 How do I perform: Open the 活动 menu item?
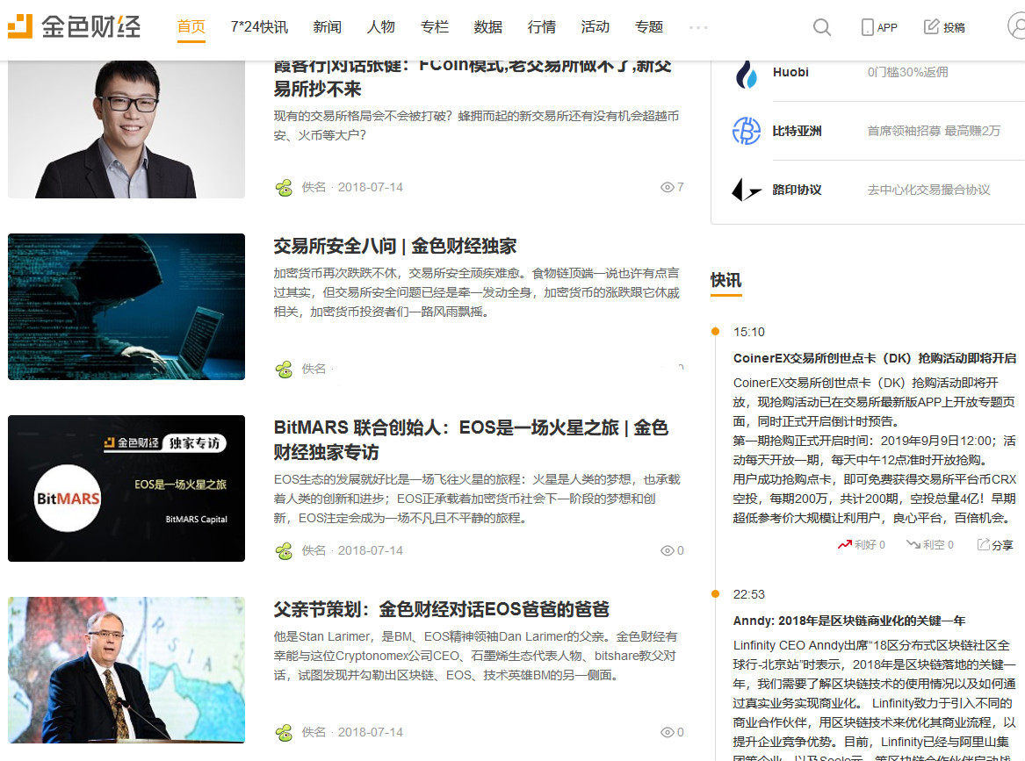(596, 27)
